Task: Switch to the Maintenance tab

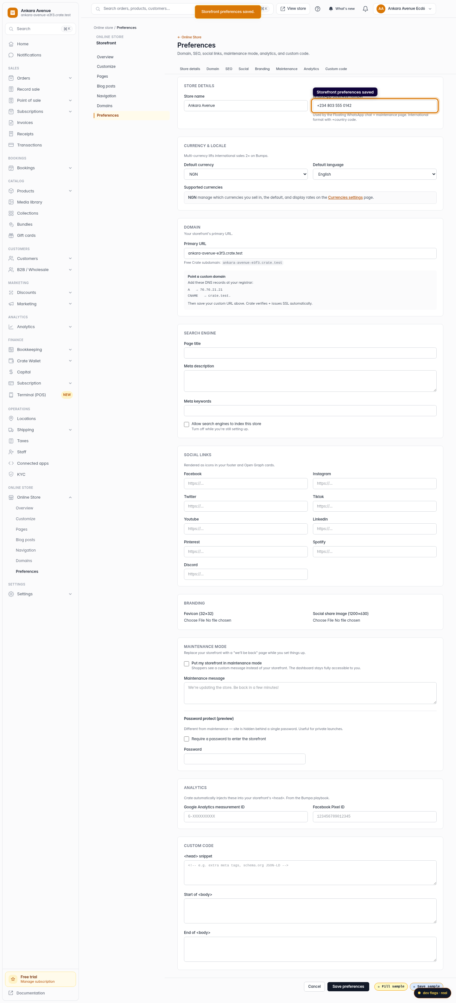Action: (x=287, y=69)
